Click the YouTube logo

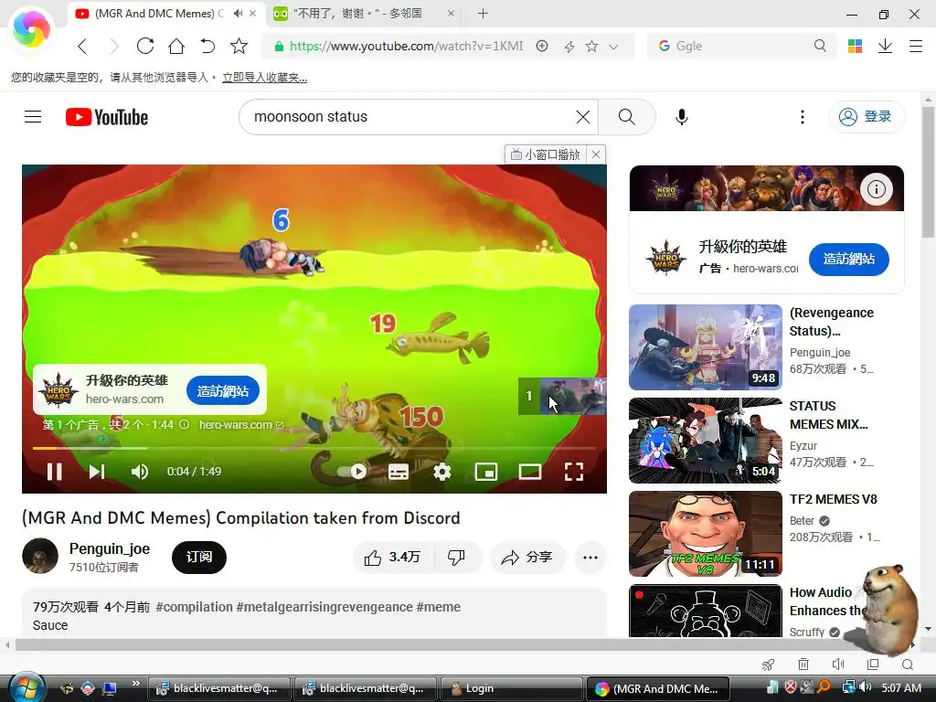click(x=107, y=117)
